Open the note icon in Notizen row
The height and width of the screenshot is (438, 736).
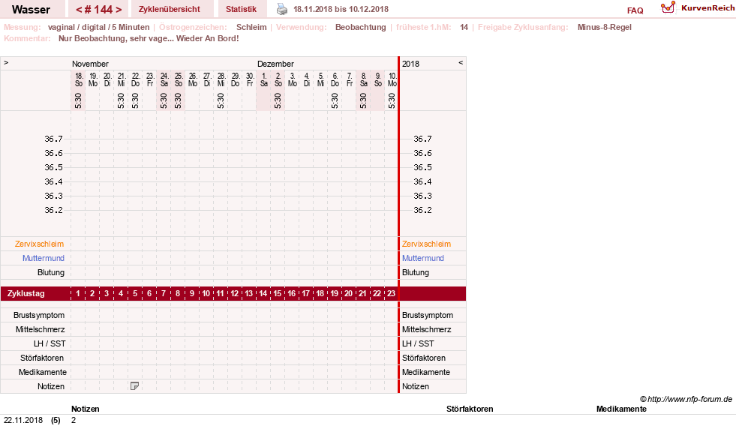[135, 386]
